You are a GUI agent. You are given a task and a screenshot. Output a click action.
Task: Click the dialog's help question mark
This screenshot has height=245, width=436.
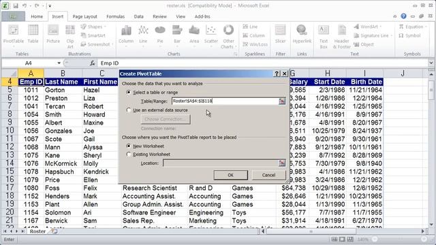point(277,73)
